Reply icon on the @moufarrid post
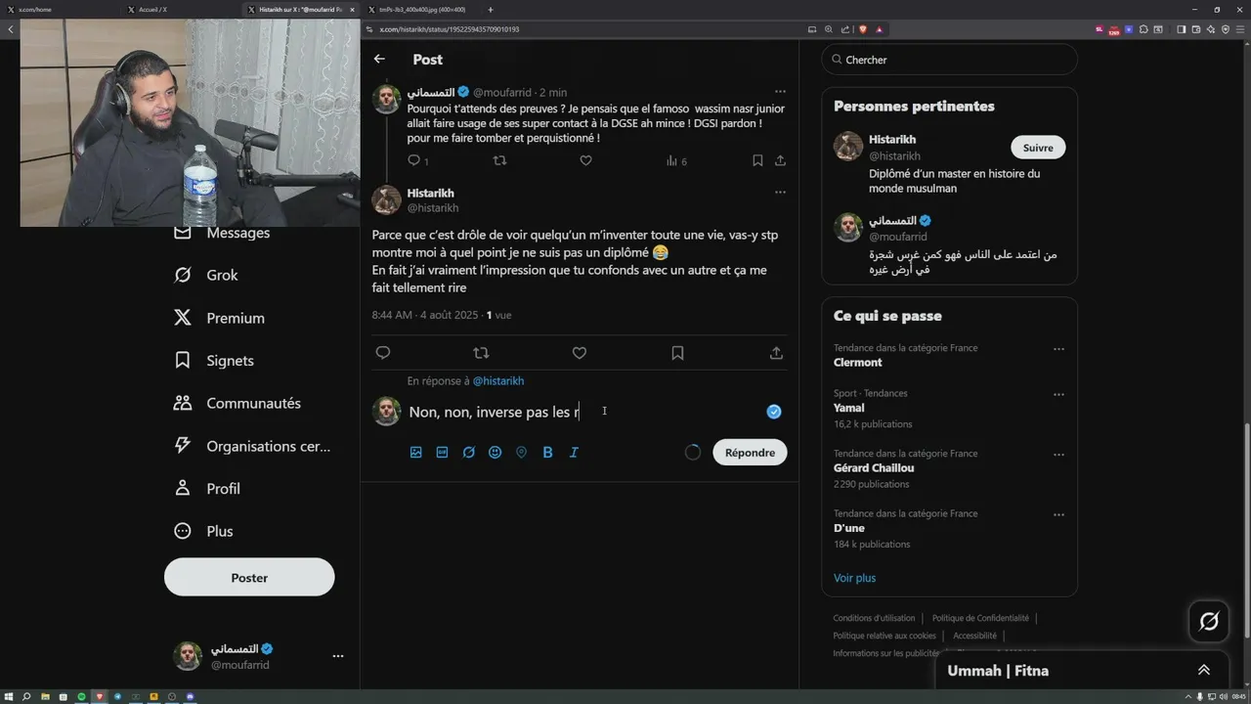Viewport: 1251px width, 704px height. click(413, 160)
